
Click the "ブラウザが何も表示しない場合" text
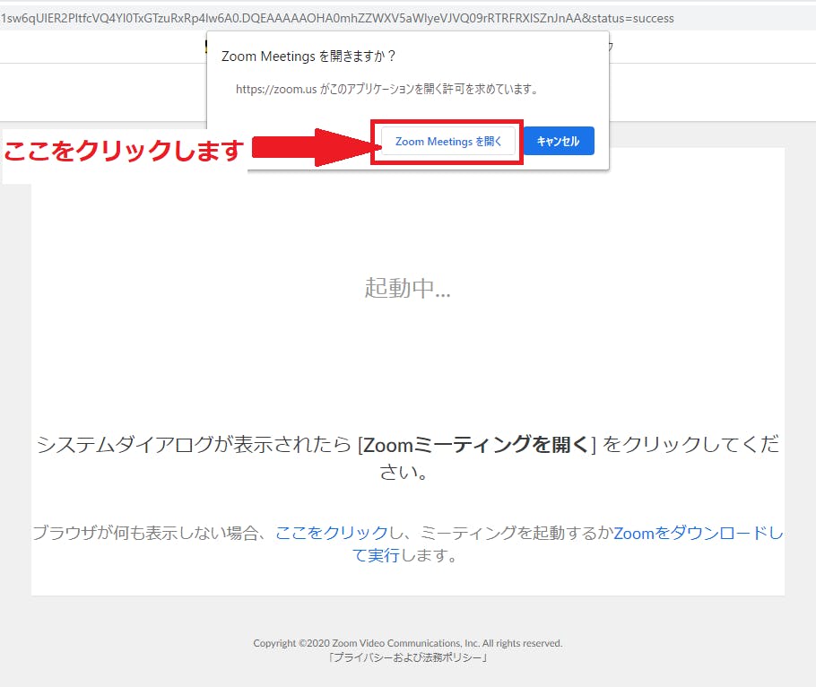[x=149, y=533]
